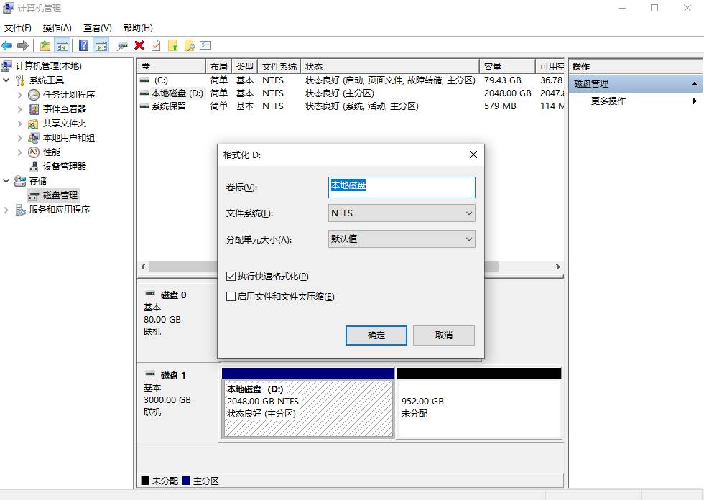Screen dimensions: 704x500
Task: Select 本地用户和组 in the tree
Action: pos(69,137)
